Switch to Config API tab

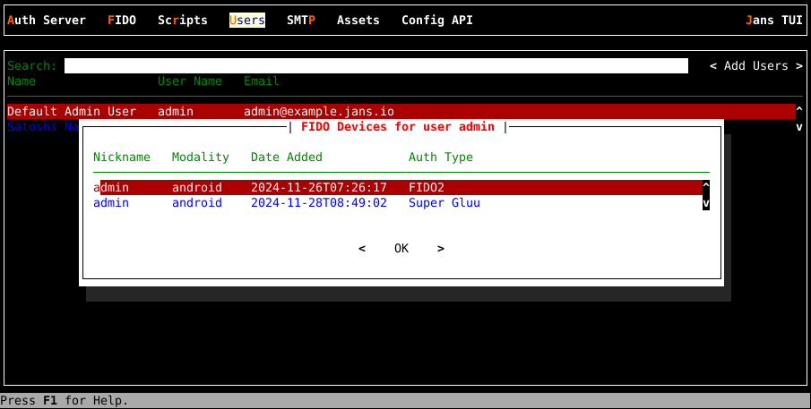pyautogui.click(x=437, y=20)
